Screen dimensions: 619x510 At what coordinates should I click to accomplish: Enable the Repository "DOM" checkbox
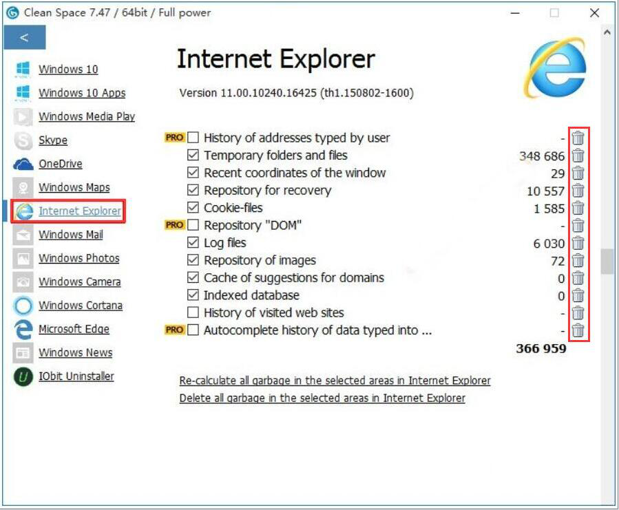tap(193, 225)
